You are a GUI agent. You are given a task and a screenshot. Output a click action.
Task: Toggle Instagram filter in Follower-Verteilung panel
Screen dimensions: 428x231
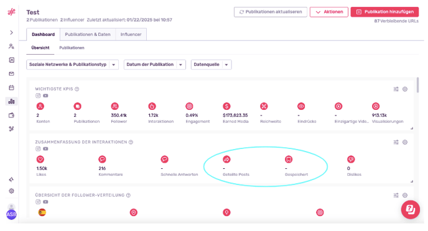[38, 202]
